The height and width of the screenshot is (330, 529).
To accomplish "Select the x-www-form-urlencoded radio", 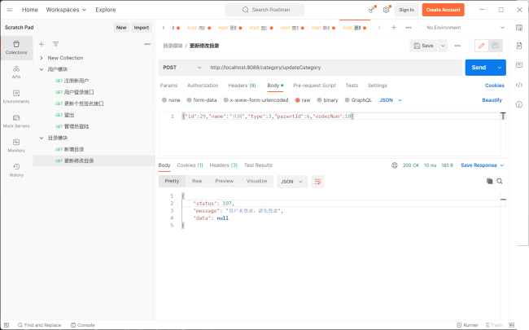I will click(225, 100).
